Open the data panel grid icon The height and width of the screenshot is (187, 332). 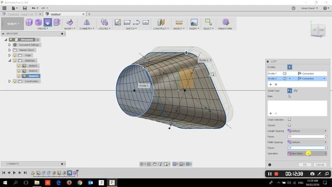pyautogui.click(x=5, y=8)
